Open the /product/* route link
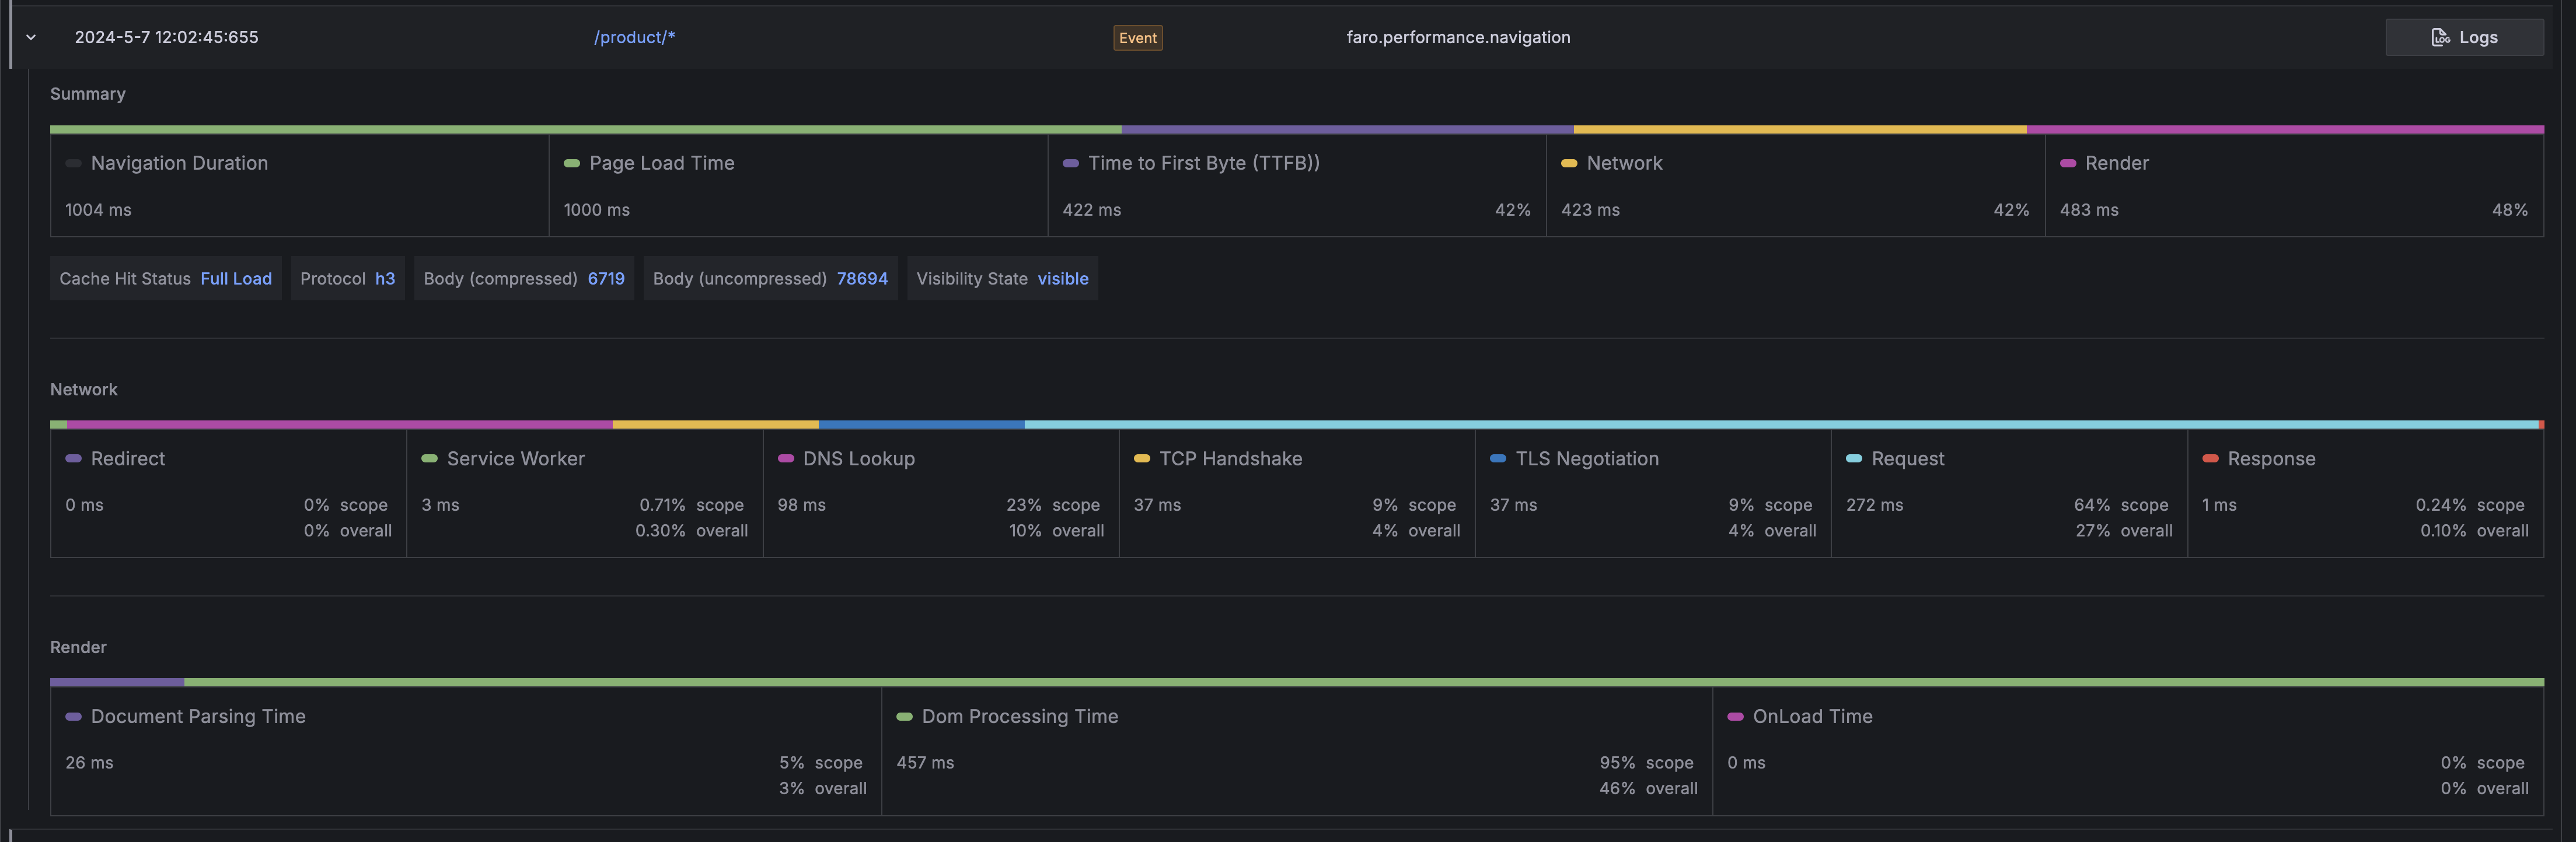The width and height of the screenshot is (2576, 842). click(x=633, y=37)
